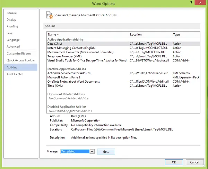208x169 pixels.
Task: Click the XML Expansion Pack type cell
Action: [186, 77]
